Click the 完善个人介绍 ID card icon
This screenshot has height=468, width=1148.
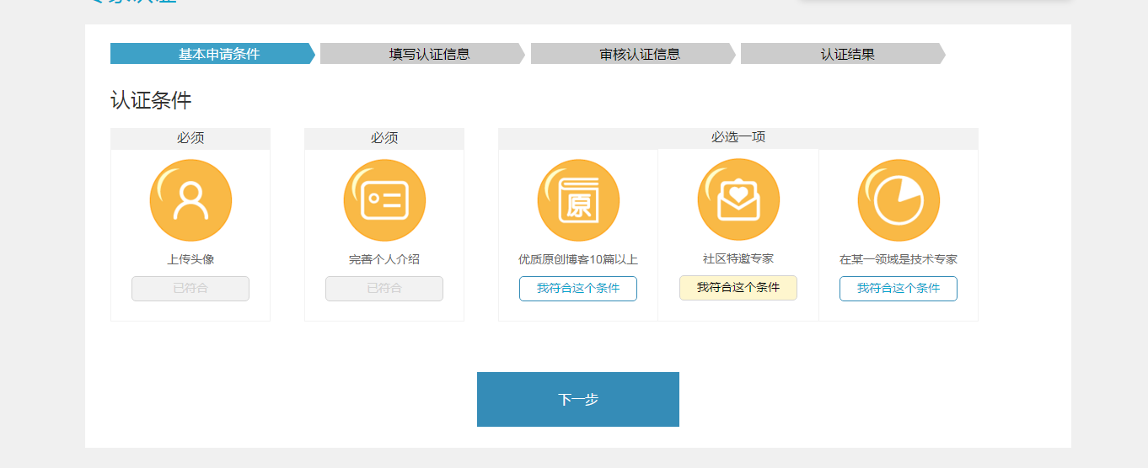(384, 200)
